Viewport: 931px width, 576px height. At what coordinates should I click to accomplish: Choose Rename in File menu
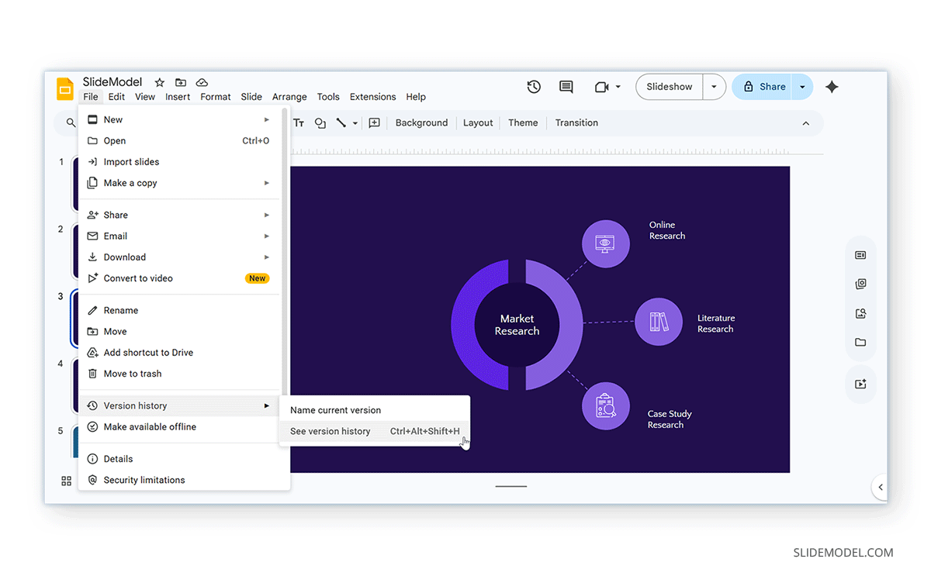click(x=179, y=310)
